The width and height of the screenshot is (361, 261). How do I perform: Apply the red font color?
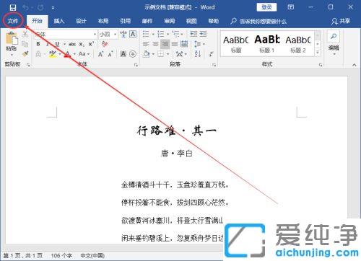[x=68, y=54]
